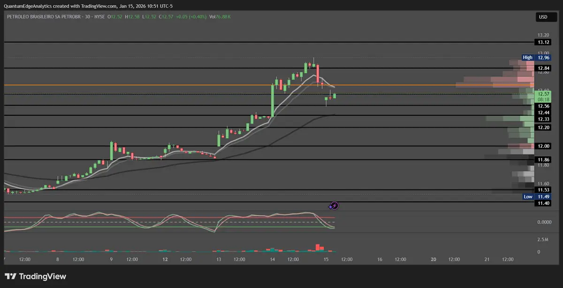Click the 2.5M volume scale label

point(542,240)
